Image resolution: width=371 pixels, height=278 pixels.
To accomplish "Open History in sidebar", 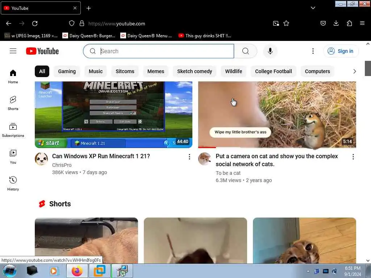I will pyautogui.click(x=13, y=184).
